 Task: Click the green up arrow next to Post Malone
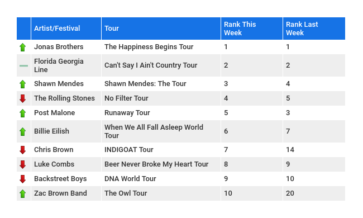(x=23, y=113)
